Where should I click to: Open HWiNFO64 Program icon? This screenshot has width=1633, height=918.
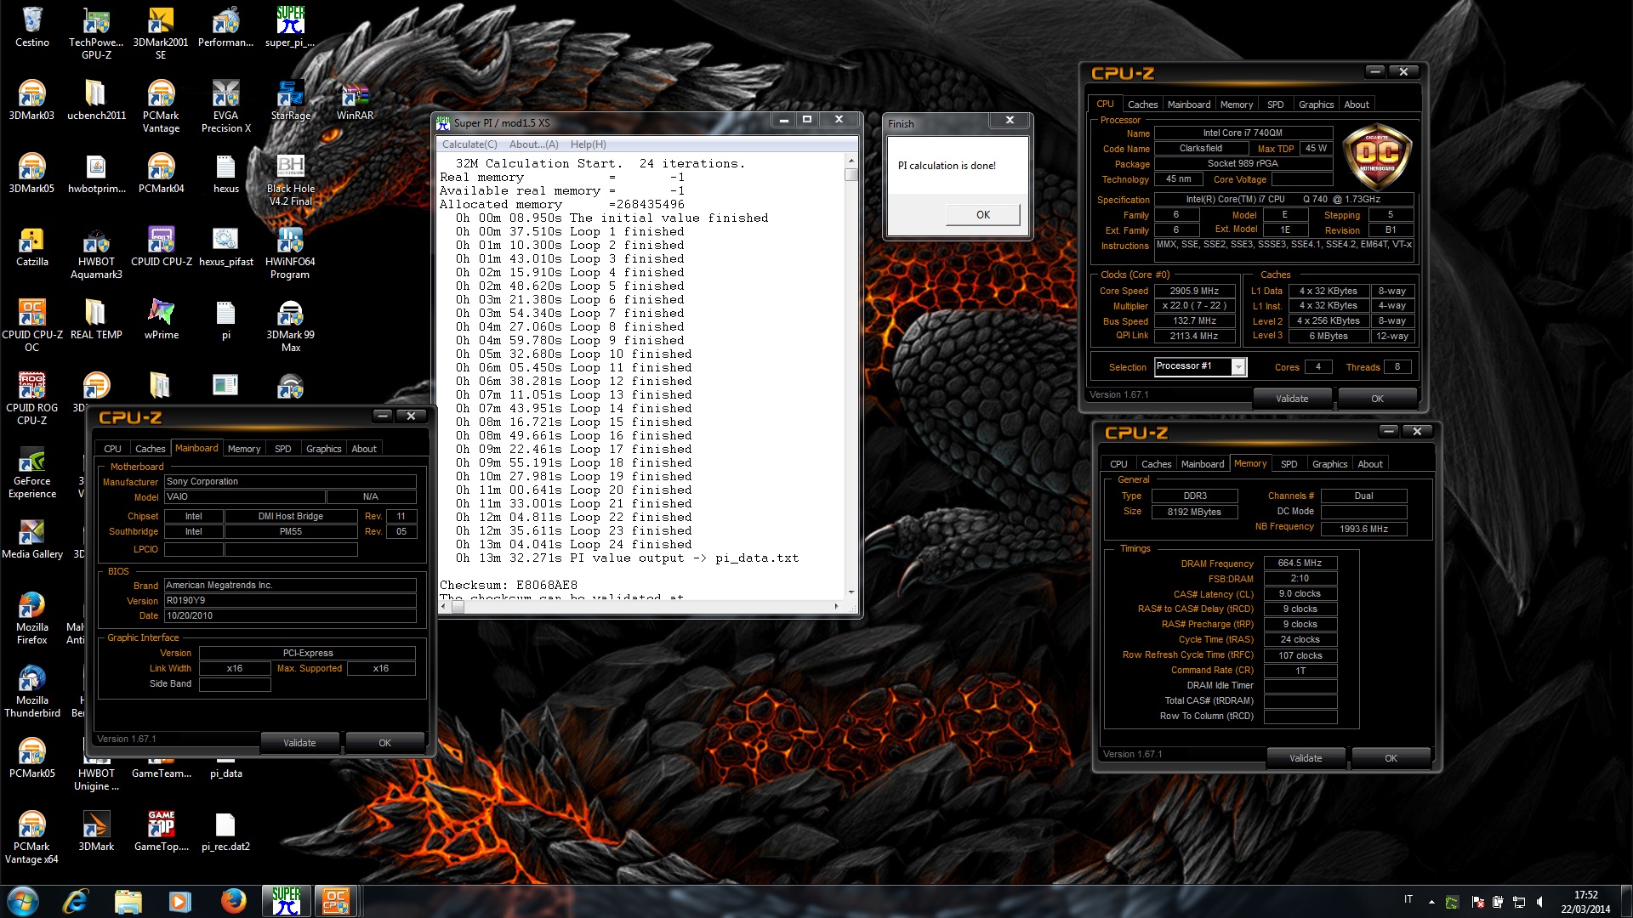click(x=290, y=253)
